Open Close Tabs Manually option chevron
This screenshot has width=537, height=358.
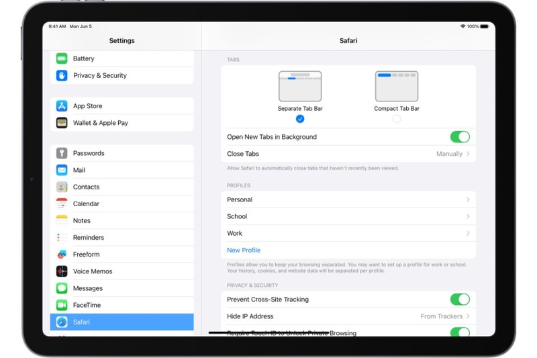pyautogui.click(x=468, y=154)
